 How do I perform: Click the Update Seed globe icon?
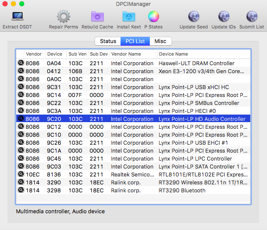(x=193, y=17)
